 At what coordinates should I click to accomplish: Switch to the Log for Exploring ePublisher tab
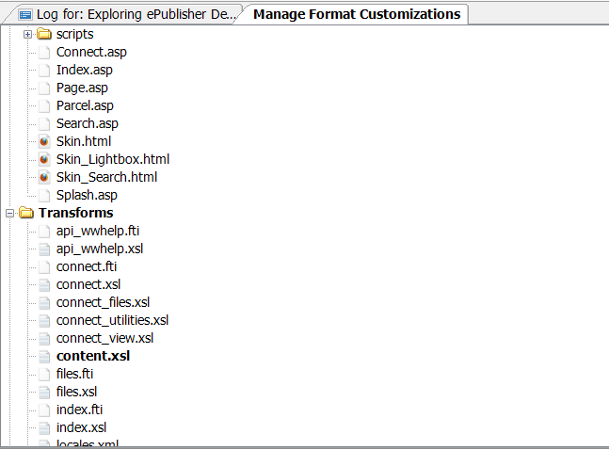(128, 14)
